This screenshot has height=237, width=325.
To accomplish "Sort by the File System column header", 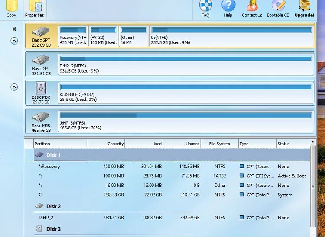I will pos(219,144).
